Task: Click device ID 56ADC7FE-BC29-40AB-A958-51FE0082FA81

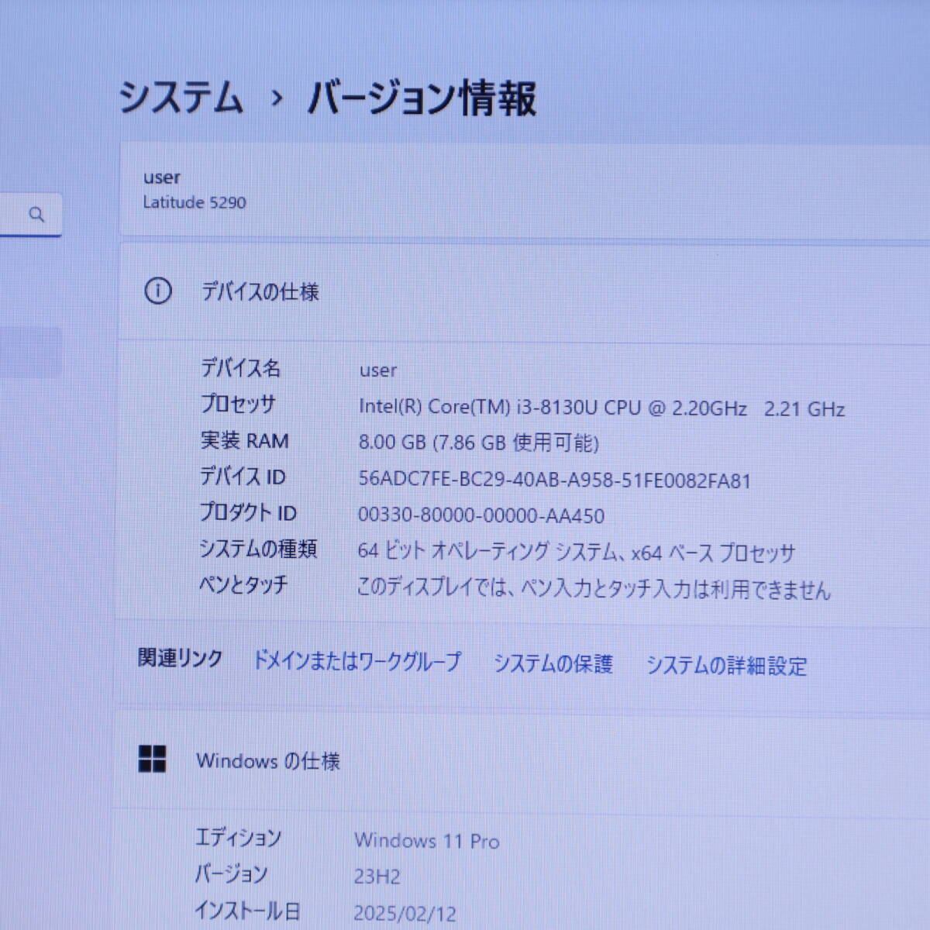Action: 554,480
